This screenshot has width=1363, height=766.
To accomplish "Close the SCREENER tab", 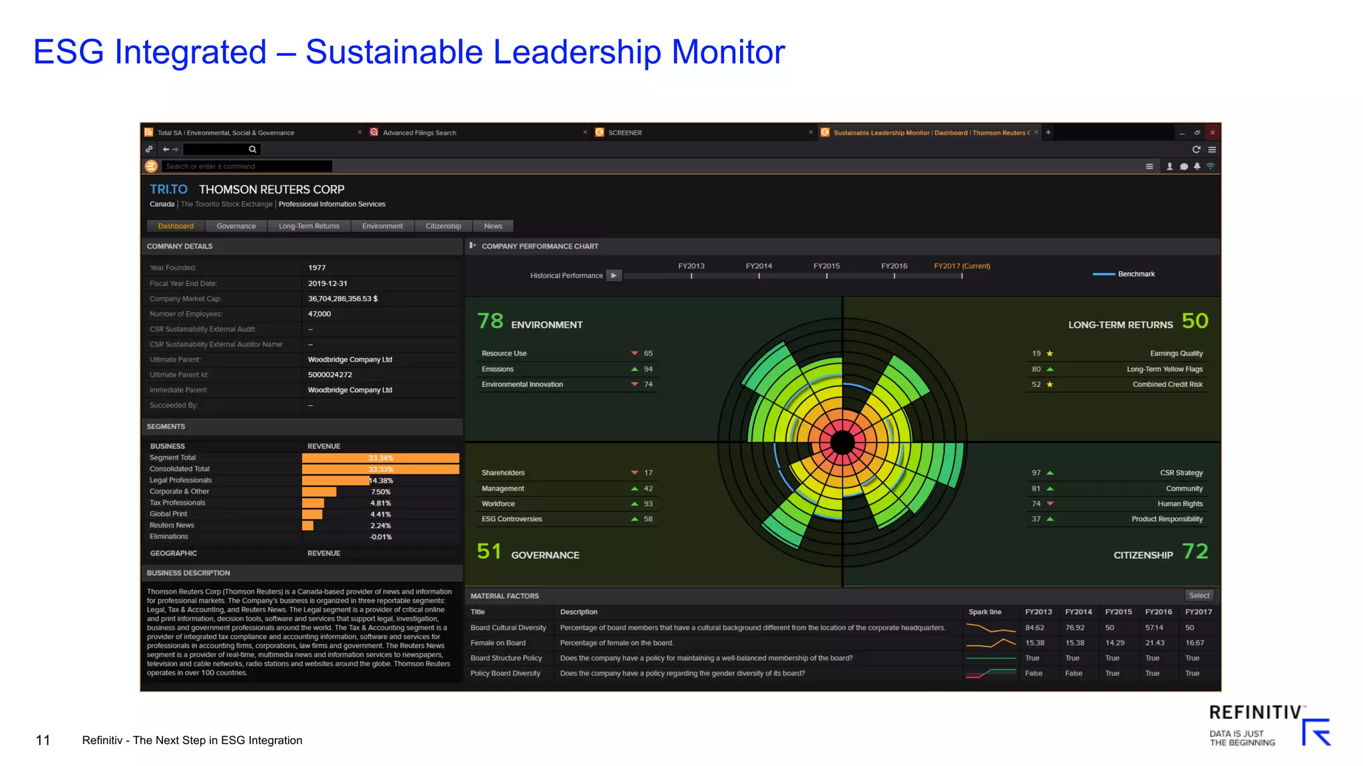I will pyautogui.click(x=811, y=132).
